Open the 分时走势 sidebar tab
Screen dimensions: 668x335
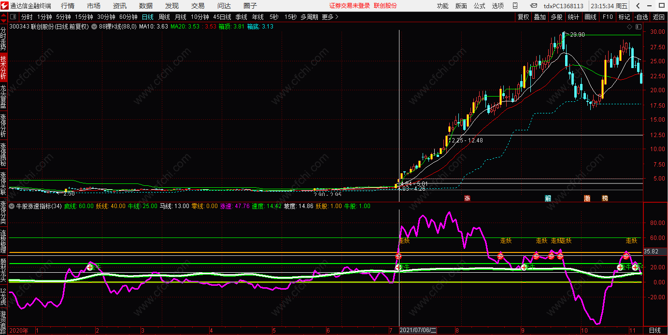(3, 38)
